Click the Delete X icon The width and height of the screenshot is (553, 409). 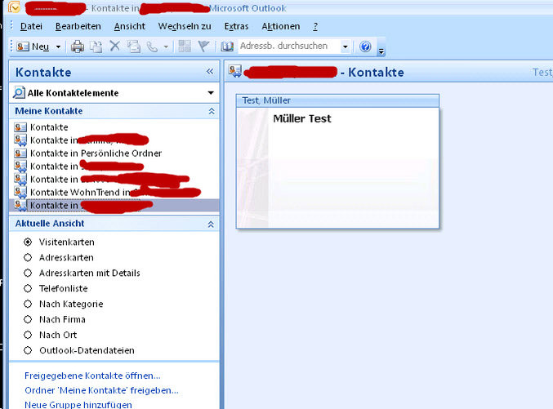tap(114, 47)
